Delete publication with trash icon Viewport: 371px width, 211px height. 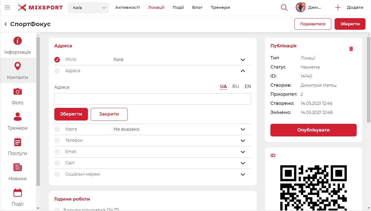(351, 49)
